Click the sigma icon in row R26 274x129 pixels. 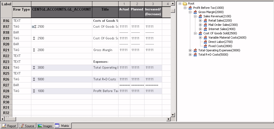click(x=34, y=79)
